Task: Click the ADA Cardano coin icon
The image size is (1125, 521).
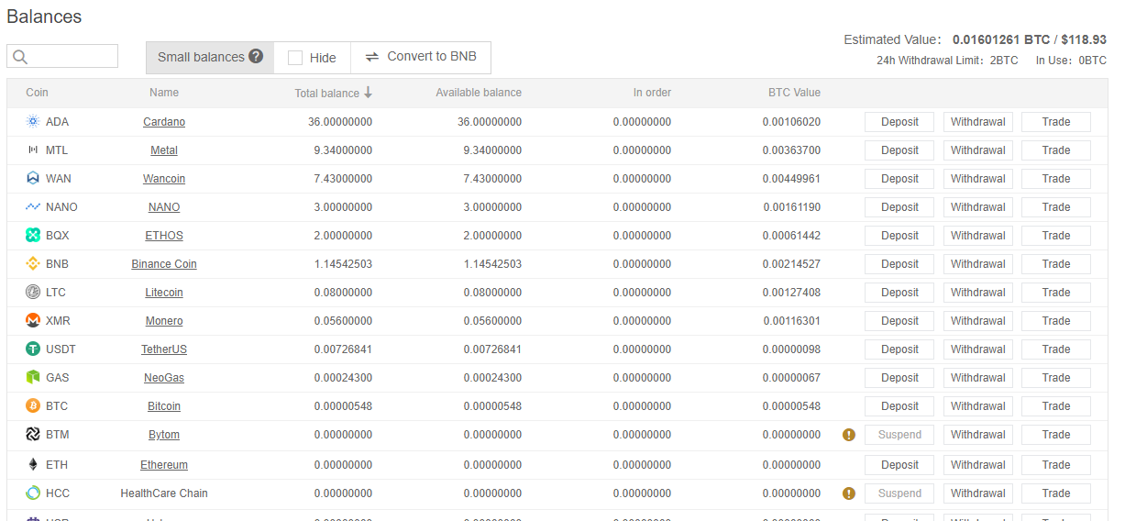Action: tap(33, 122)
